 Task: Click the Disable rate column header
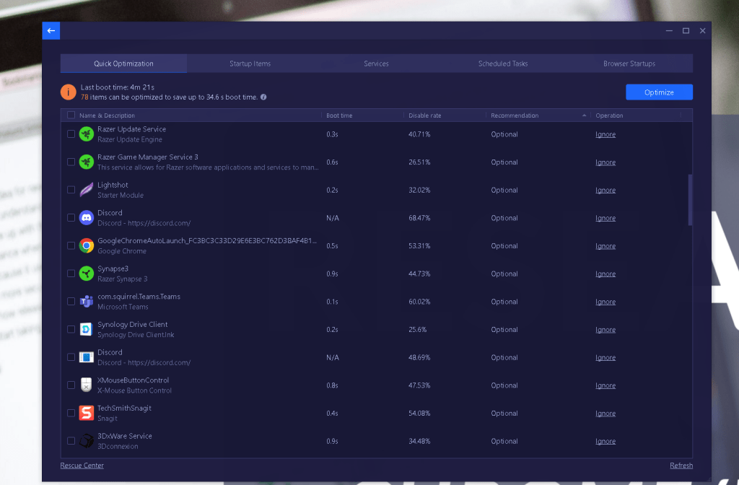click(x=424, y=115)
